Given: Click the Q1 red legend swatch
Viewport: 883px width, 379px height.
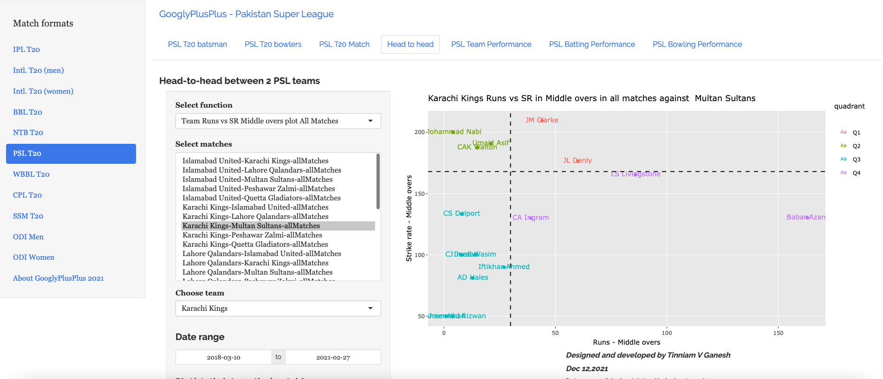Looking at the screenshot, I should click(844, 132).
